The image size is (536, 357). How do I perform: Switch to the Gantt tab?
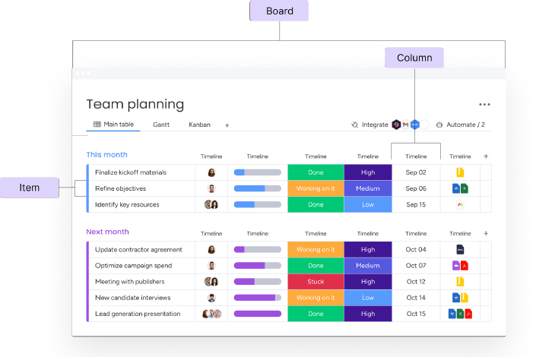[161, 125]
